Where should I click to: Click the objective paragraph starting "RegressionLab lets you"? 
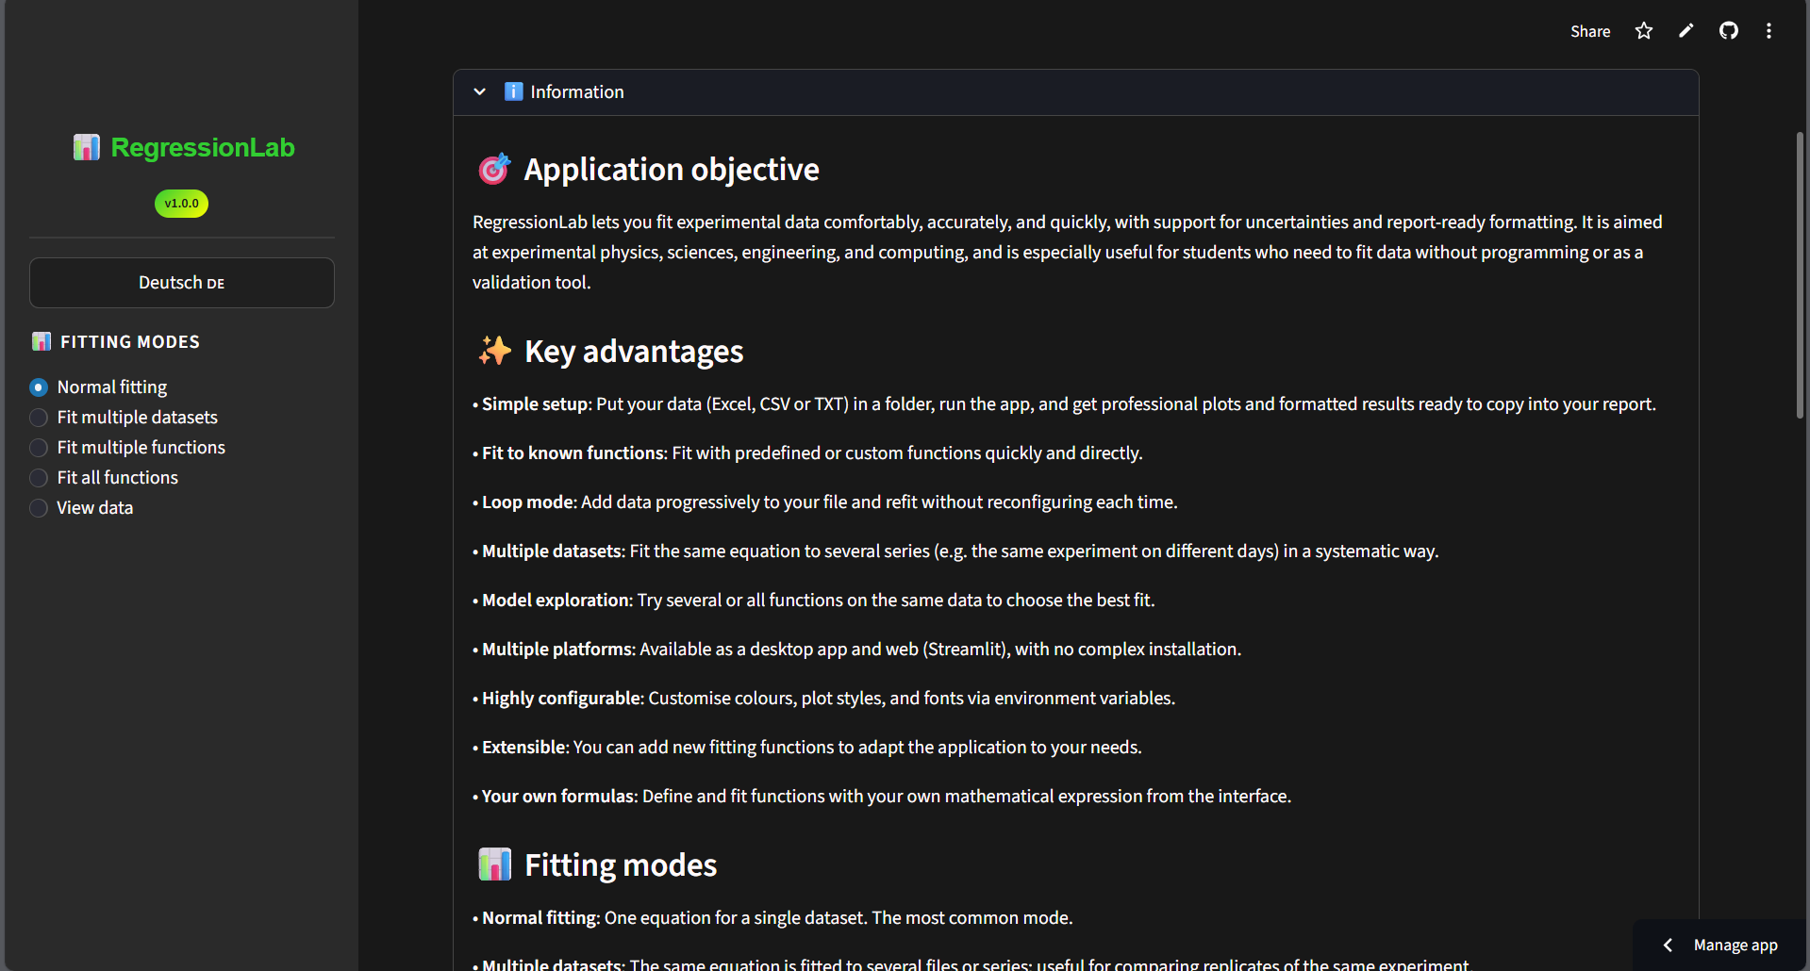pyautogui.click(x=1068, y=252)
